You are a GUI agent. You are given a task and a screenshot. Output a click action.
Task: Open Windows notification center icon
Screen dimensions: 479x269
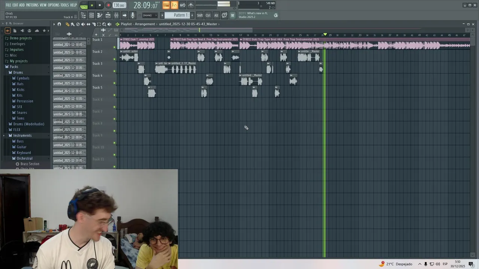(x=471, y=264)
